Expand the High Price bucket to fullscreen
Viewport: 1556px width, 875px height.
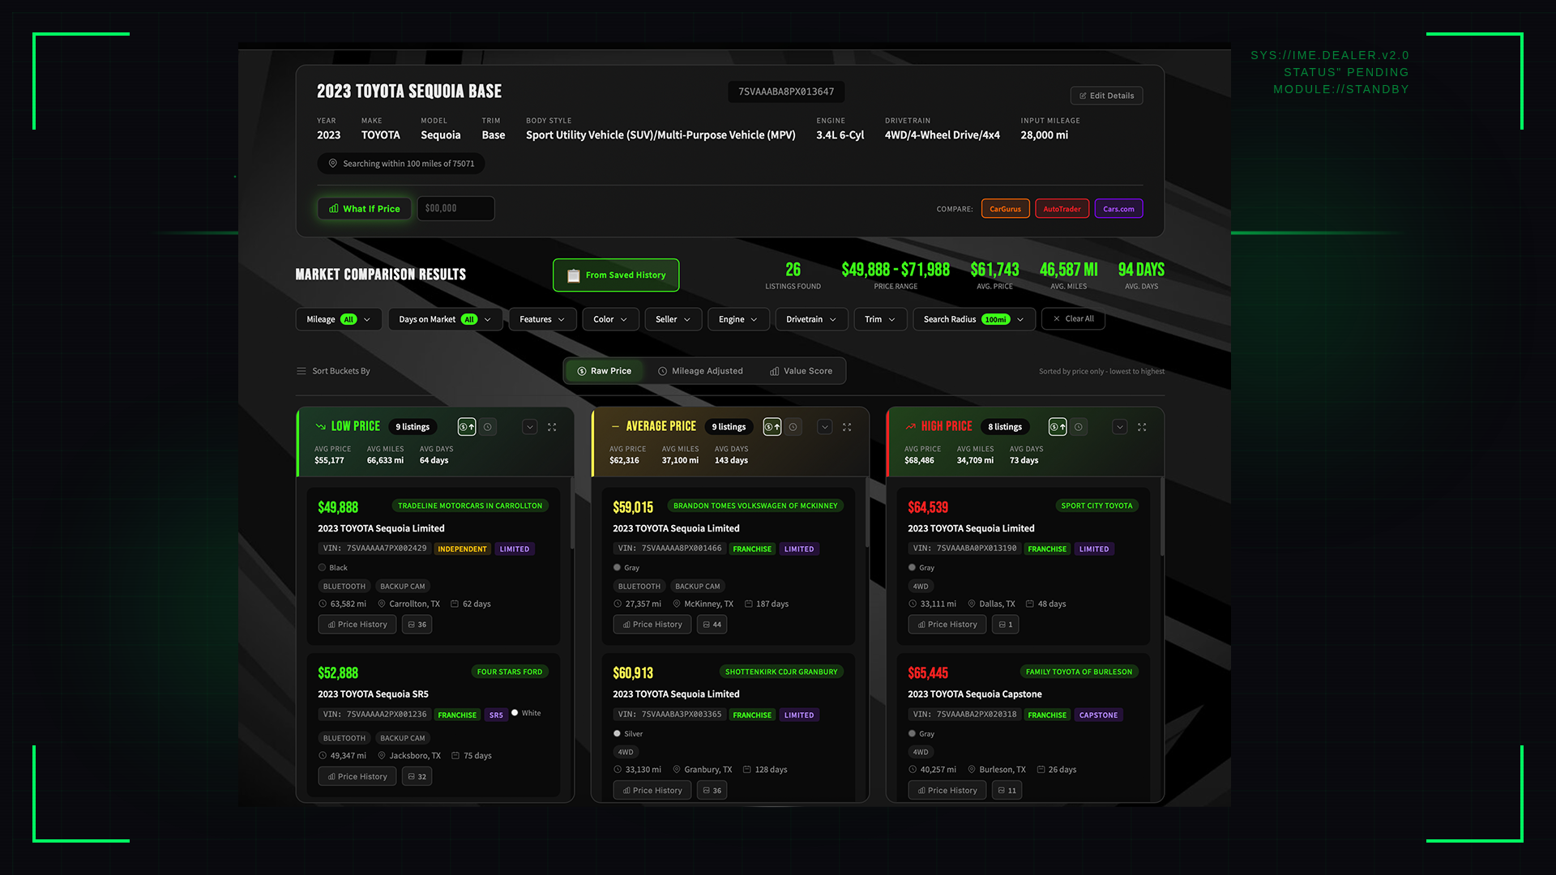(x=1142, y=427)
